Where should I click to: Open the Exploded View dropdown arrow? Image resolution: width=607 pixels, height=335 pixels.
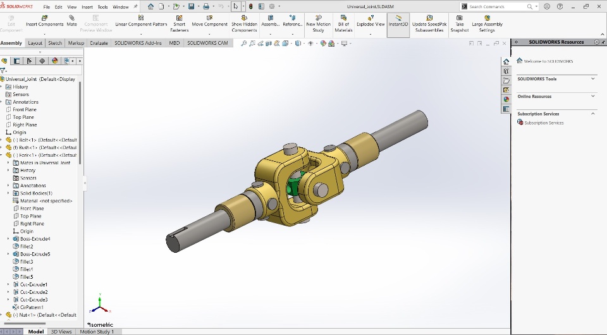(371, 34)
